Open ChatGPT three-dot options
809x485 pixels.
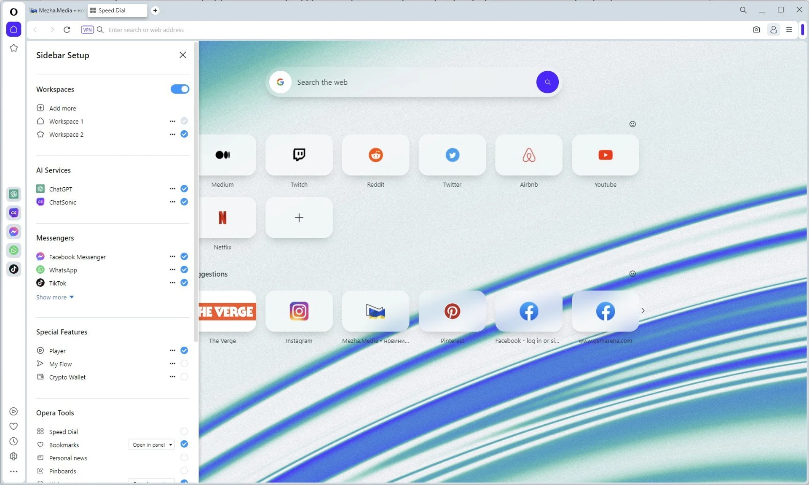(172, 189)
